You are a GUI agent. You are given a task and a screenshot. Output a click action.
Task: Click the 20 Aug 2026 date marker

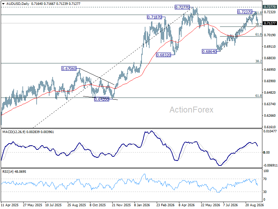(x=254, y=205)
